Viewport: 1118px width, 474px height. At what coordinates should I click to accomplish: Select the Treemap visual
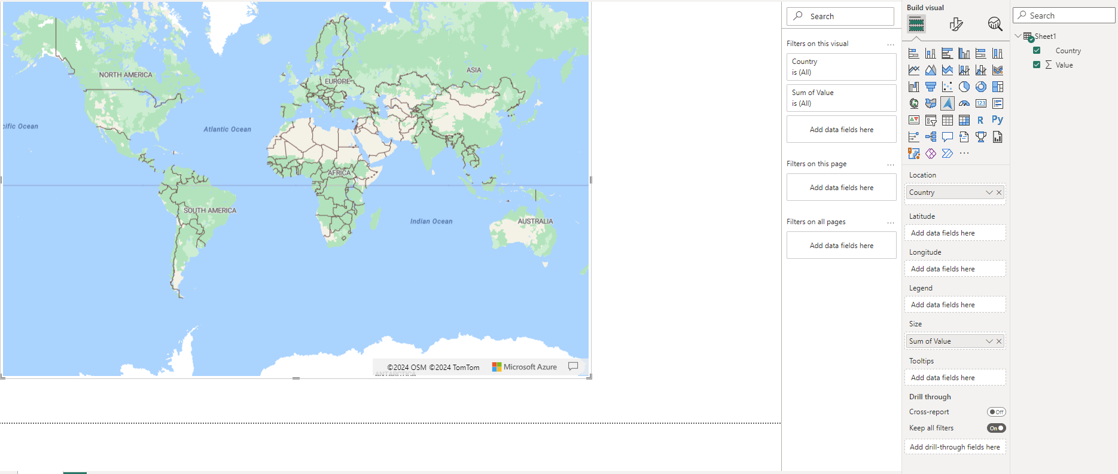[997, 87]
